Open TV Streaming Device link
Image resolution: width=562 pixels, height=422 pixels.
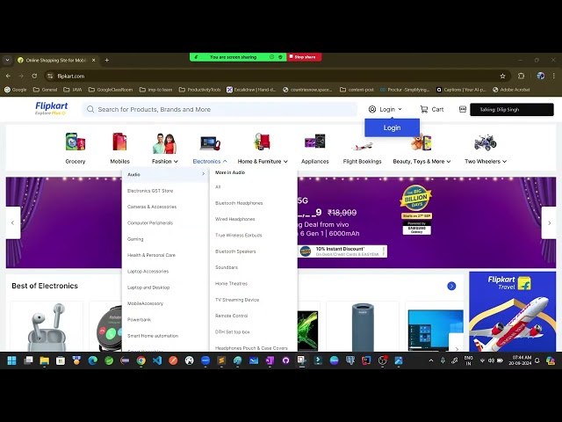click(x=237, y=300)
